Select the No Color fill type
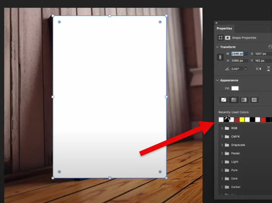Screen dimensions: 272x203 pos(224,100)
